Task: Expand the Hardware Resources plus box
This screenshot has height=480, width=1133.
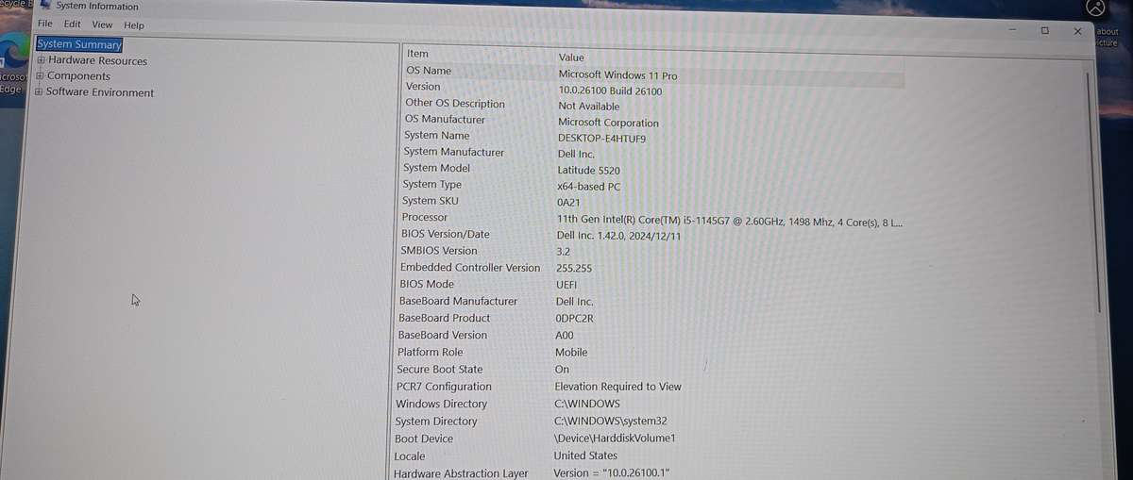Action: point(41,60)
